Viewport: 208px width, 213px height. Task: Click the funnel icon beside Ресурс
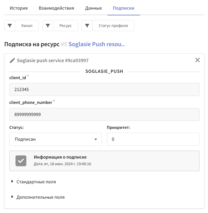coord(48,26)
